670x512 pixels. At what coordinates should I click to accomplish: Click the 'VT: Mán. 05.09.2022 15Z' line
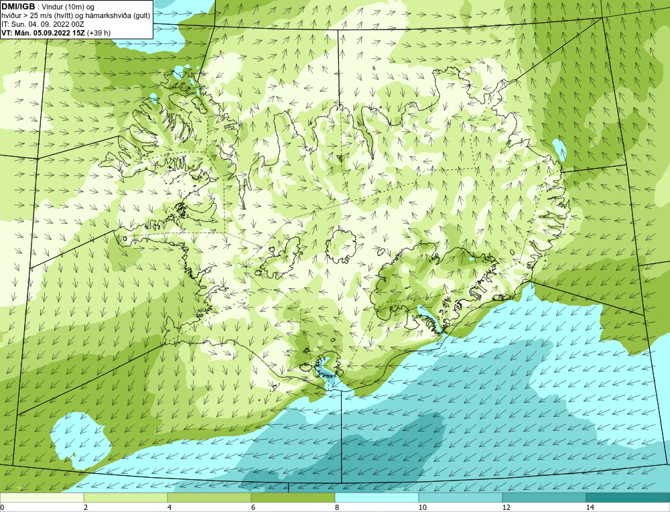click(43, 32)
